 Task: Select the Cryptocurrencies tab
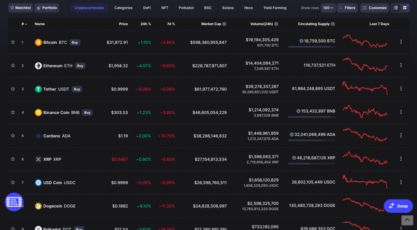point(89,8)
